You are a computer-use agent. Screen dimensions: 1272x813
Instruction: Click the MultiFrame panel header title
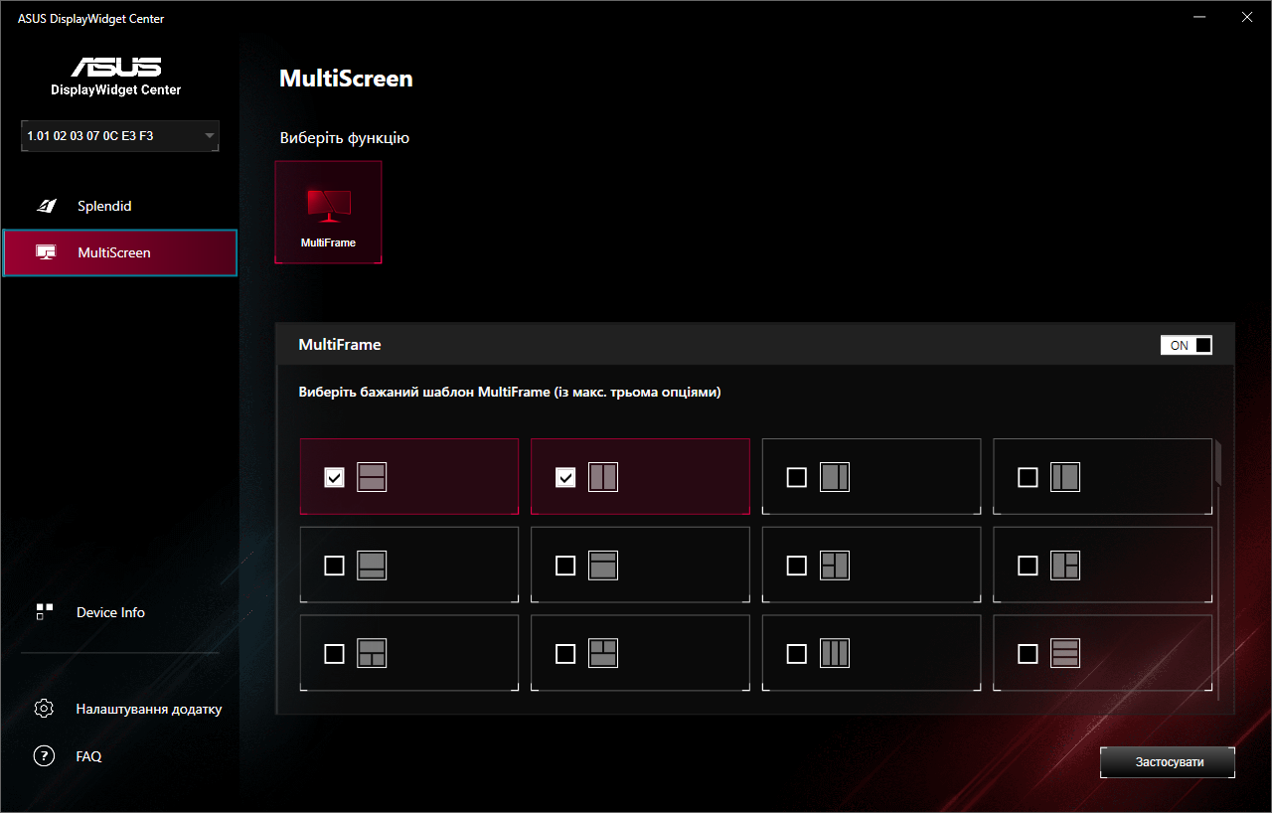coord(340,345)
